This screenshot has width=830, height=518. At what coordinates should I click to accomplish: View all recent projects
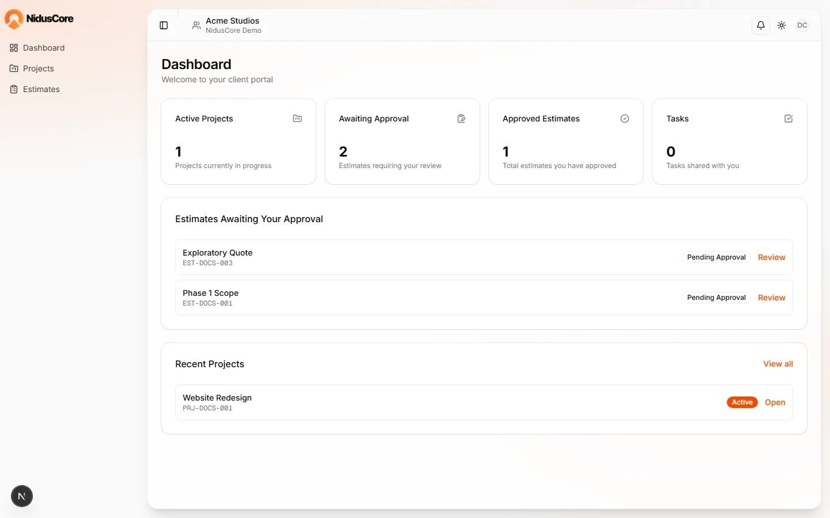pos(778,364)
